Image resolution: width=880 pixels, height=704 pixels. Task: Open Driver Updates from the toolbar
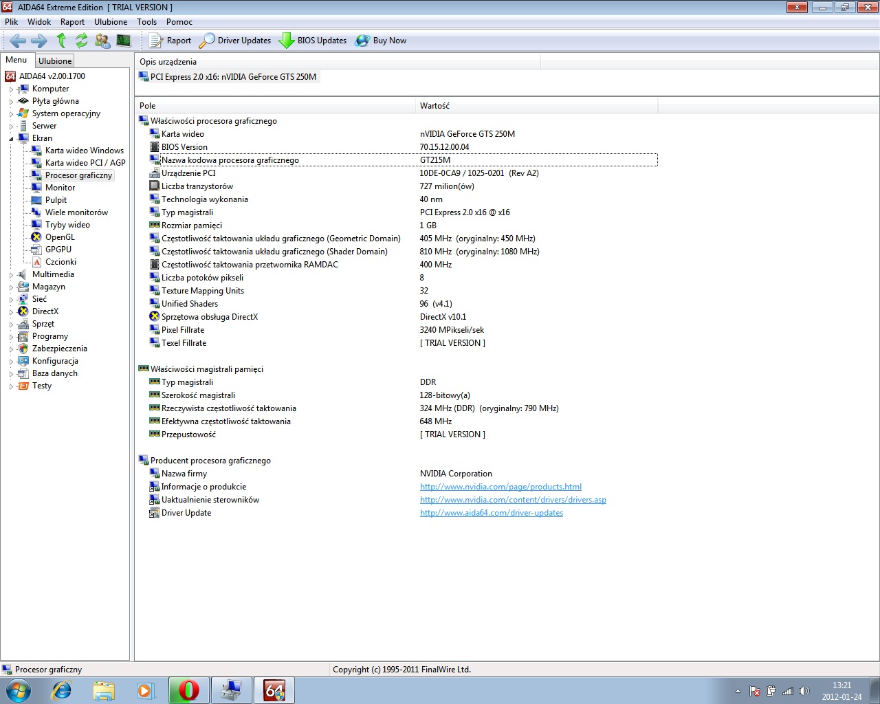pyautogui.click(x=235, y=41)
